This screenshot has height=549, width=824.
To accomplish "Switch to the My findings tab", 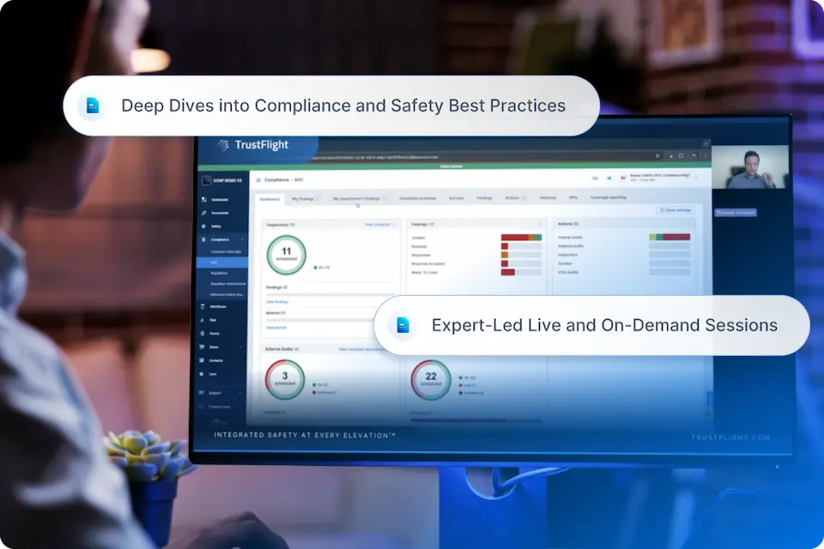I will [304, 198].
